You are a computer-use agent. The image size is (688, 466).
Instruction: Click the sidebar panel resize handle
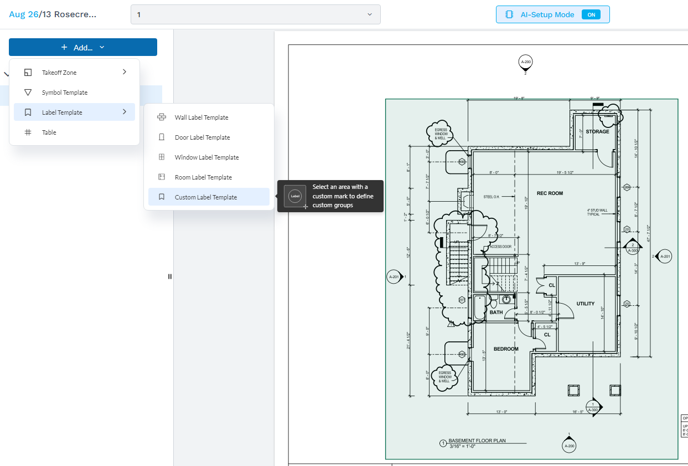pyautogui.click(x=170, y=276)
